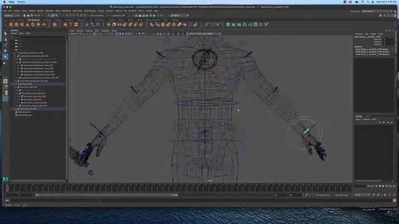Click the time slider at its midpoint

pyautogui.click(x=178, y=188)
